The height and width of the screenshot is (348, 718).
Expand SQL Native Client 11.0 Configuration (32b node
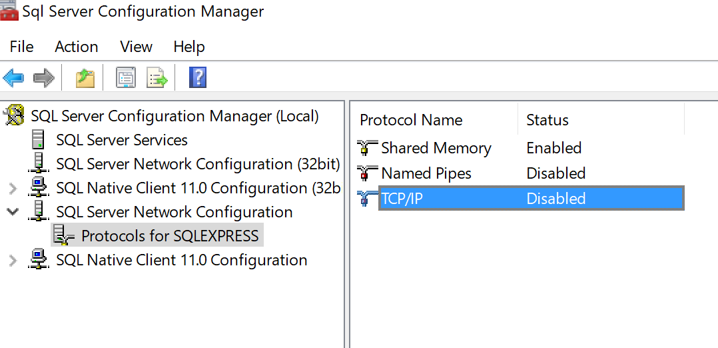point(13,188)
